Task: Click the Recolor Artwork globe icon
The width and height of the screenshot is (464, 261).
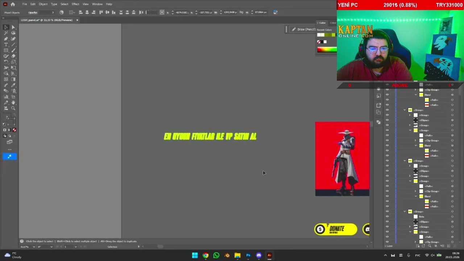Action: 62,12
